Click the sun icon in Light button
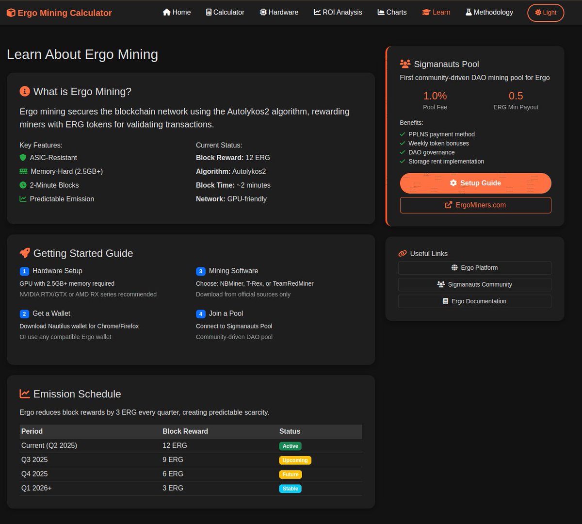The image size is (582, 524). pyautogui.click(x=538, y=13)
